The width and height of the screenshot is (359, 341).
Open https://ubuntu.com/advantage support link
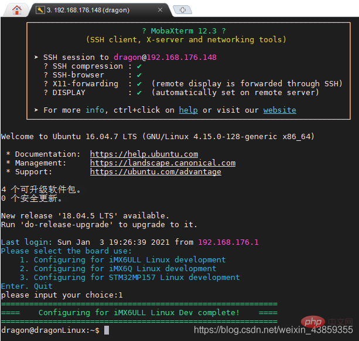point(155,171)
